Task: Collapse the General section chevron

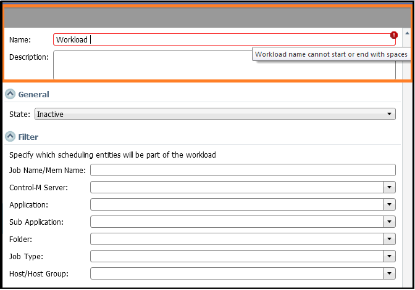Action: (x=10, y=94)
